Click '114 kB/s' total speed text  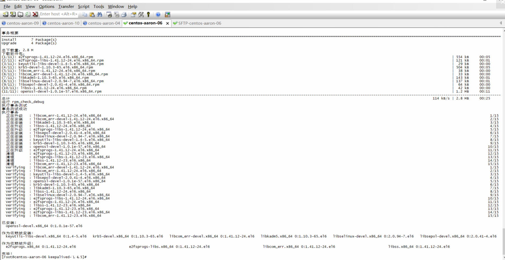click(441, 98)
